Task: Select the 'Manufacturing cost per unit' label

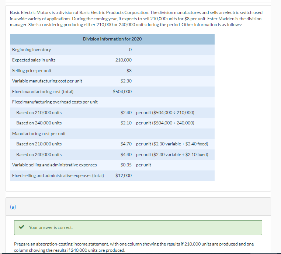Action: [x=39, y=134]
